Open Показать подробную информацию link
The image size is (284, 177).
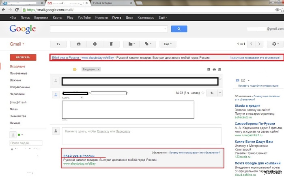258,85
